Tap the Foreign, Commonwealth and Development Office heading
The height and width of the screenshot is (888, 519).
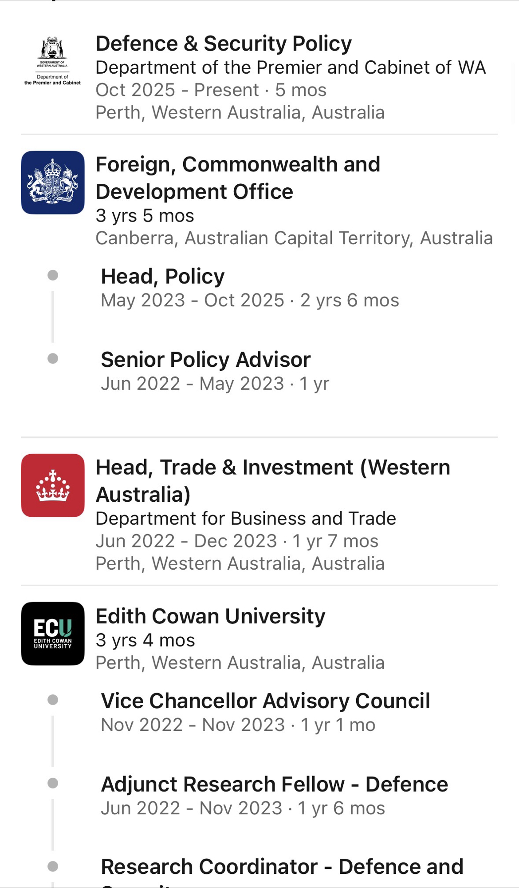(238, 178)
